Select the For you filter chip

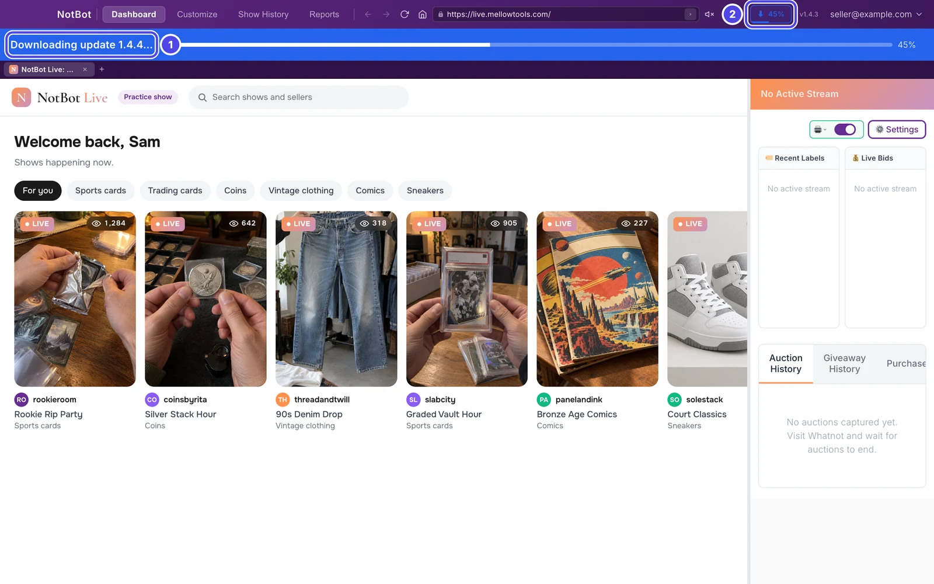point(38,190)
